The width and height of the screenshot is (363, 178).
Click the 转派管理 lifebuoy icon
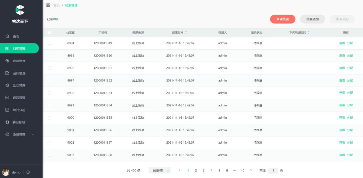tap(7, 122)
